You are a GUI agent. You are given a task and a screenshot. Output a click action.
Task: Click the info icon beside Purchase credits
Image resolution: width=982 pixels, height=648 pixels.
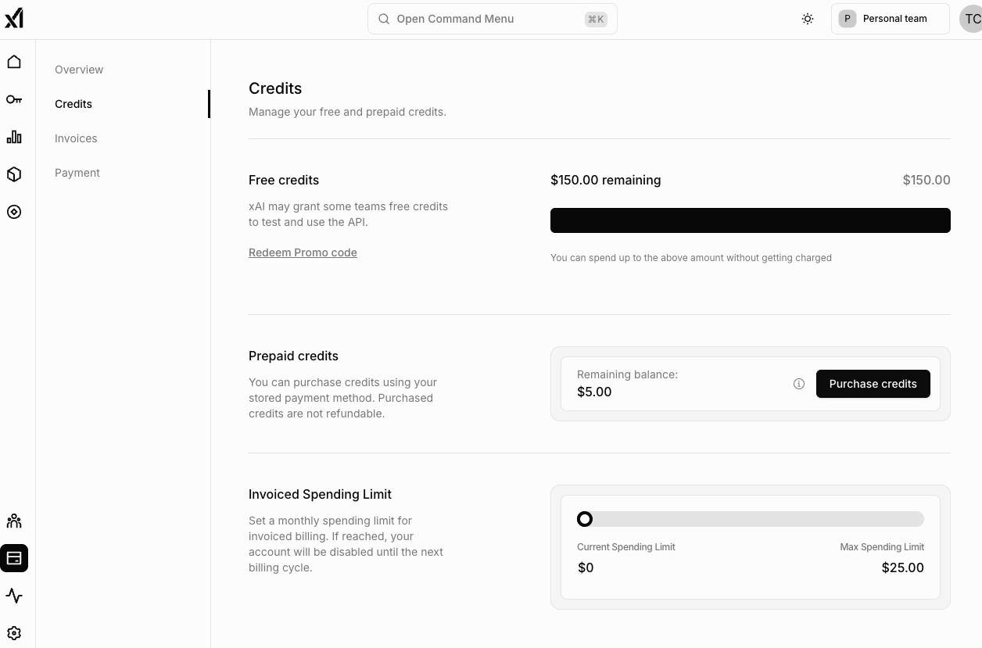tap(799, 384)
